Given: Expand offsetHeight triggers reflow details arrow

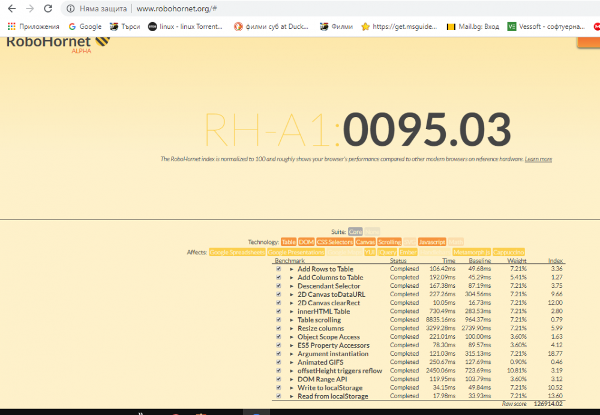Looking at the screenshot, I should [x=292, y=371].
